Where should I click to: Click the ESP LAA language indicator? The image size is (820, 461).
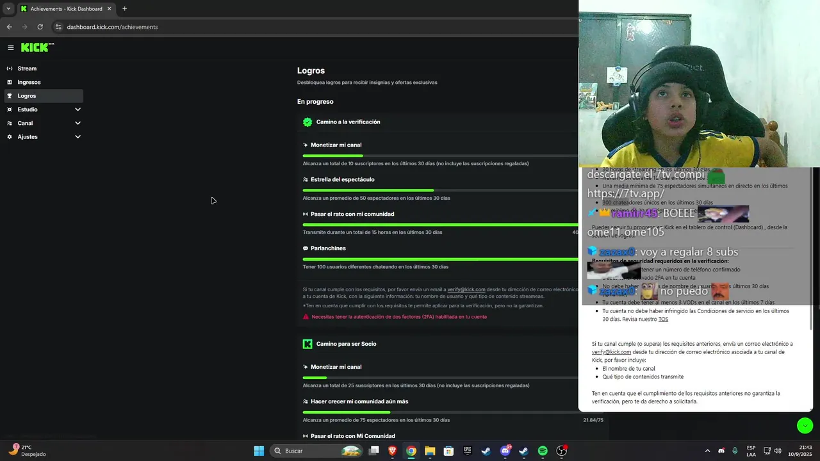tap(751, 451)
